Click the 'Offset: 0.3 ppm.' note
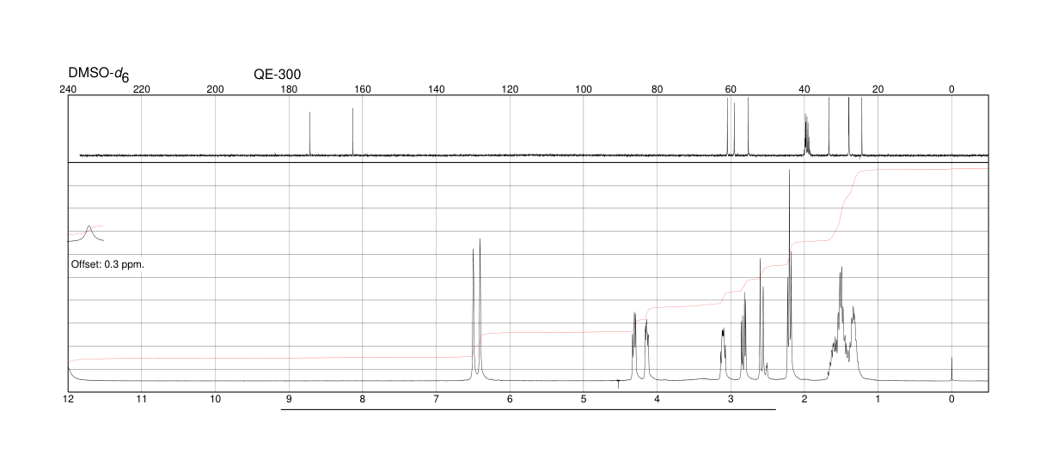This screenshot has height=453, width=1052. [x=107, y=263]
